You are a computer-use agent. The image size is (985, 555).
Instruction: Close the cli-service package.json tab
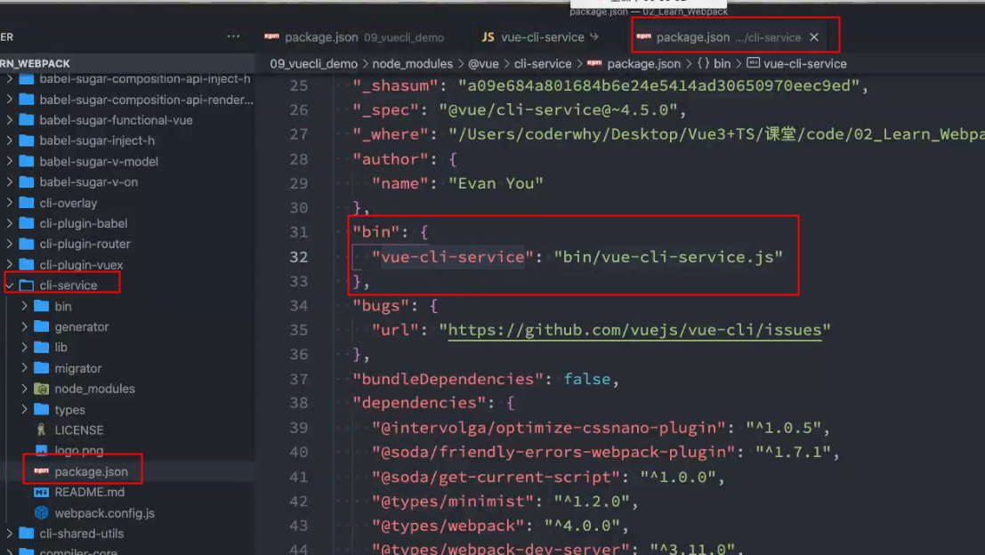[814, 37]
